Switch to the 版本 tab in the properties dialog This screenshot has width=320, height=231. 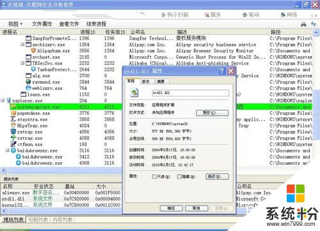coord(145,82)
